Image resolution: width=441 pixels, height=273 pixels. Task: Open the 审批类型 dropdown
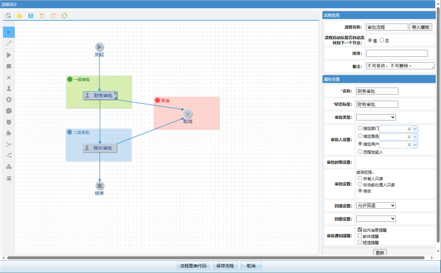click(x=376, y=117)
